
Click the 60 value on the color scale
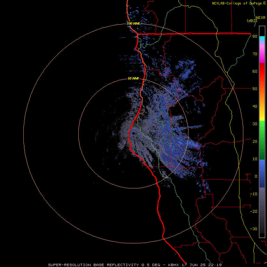pos(255,71)
